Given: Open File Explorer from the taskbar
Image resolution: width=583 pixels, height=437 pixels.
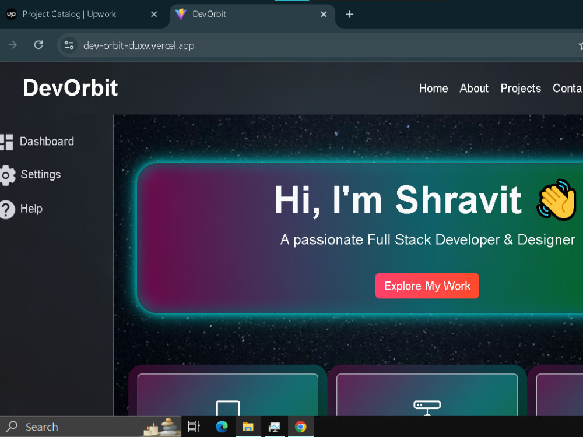Looking at the screenshot, I should click(248, 427).
